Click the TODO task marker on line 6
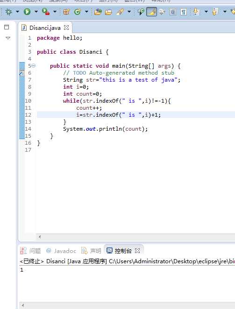 21,73
